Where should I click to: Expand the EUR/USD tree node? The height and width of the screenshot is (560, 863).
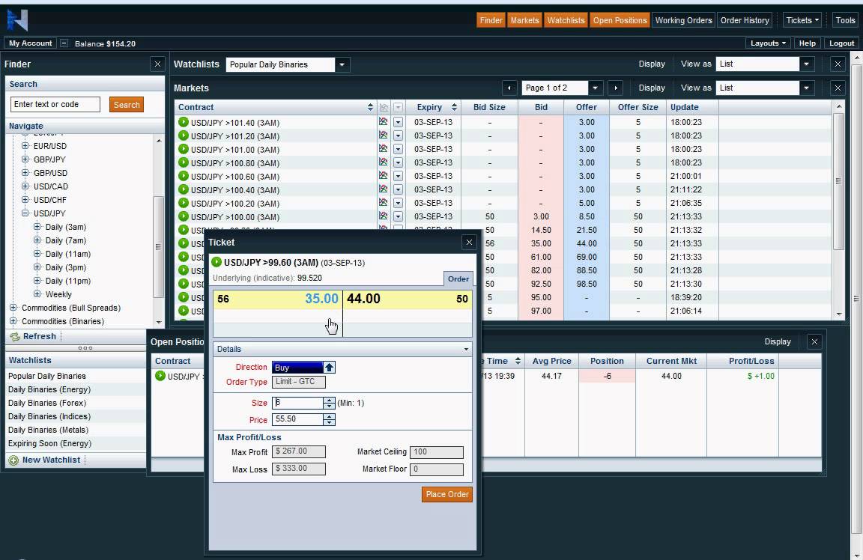click(25, 146)
